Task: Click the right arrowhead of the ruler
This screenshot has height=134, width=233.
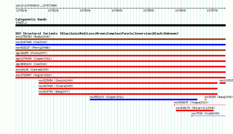Action: [225, 8]
